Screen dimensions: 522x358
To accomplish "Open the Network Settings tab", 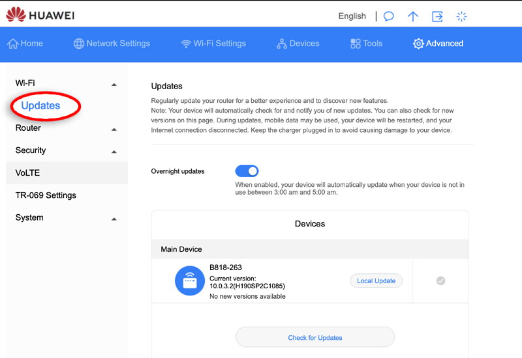I will point(112,44).
